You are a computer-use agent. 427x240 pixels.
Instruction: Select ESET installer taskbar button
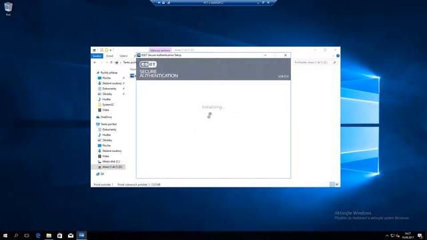click(x=81, y=235)
